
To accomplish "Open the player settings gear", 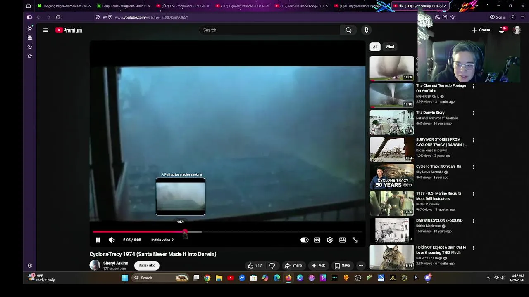I will point(330,240).
